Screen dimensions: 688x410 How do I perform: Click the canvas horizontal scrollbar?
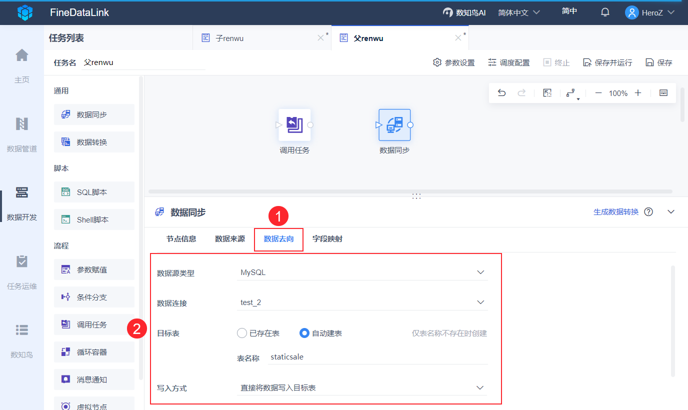(410, 191)
